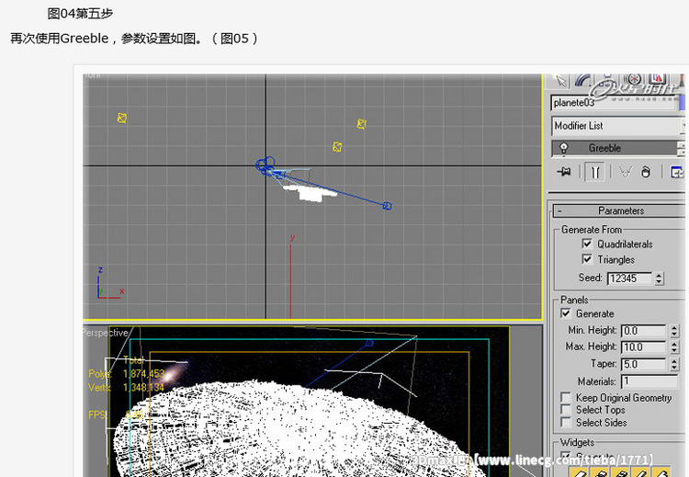Open the Display panel tab
Viewport: 689px width, 477px height.
658,81
